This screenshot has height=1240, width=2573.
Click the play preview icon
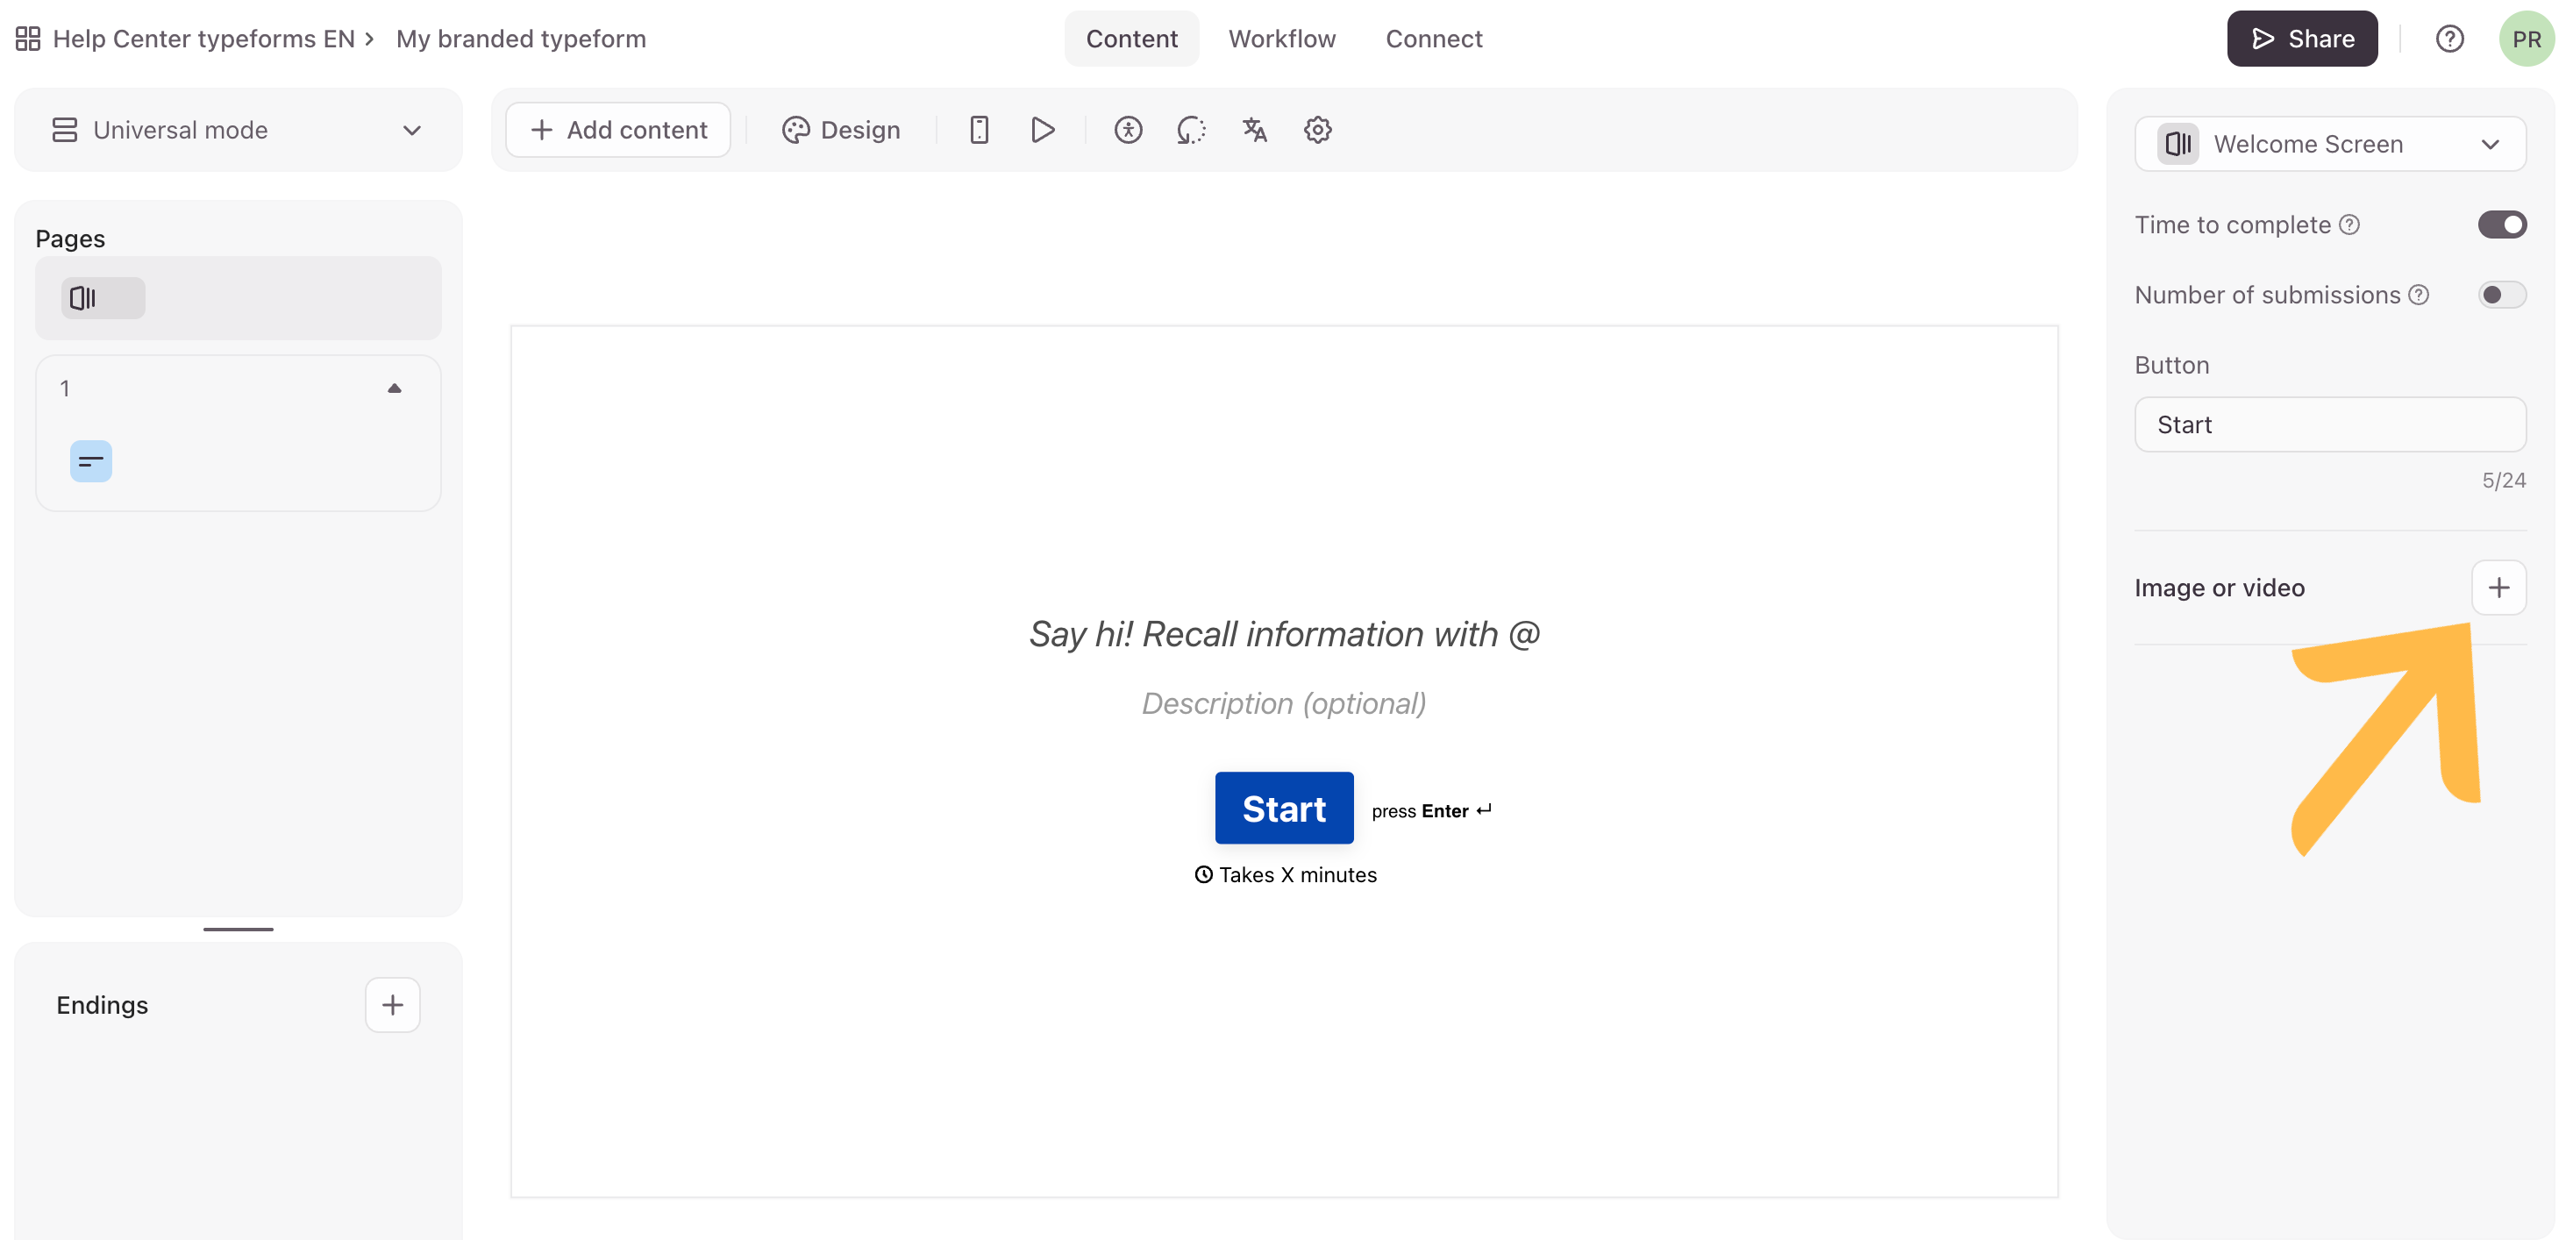tap(1042, 130)
